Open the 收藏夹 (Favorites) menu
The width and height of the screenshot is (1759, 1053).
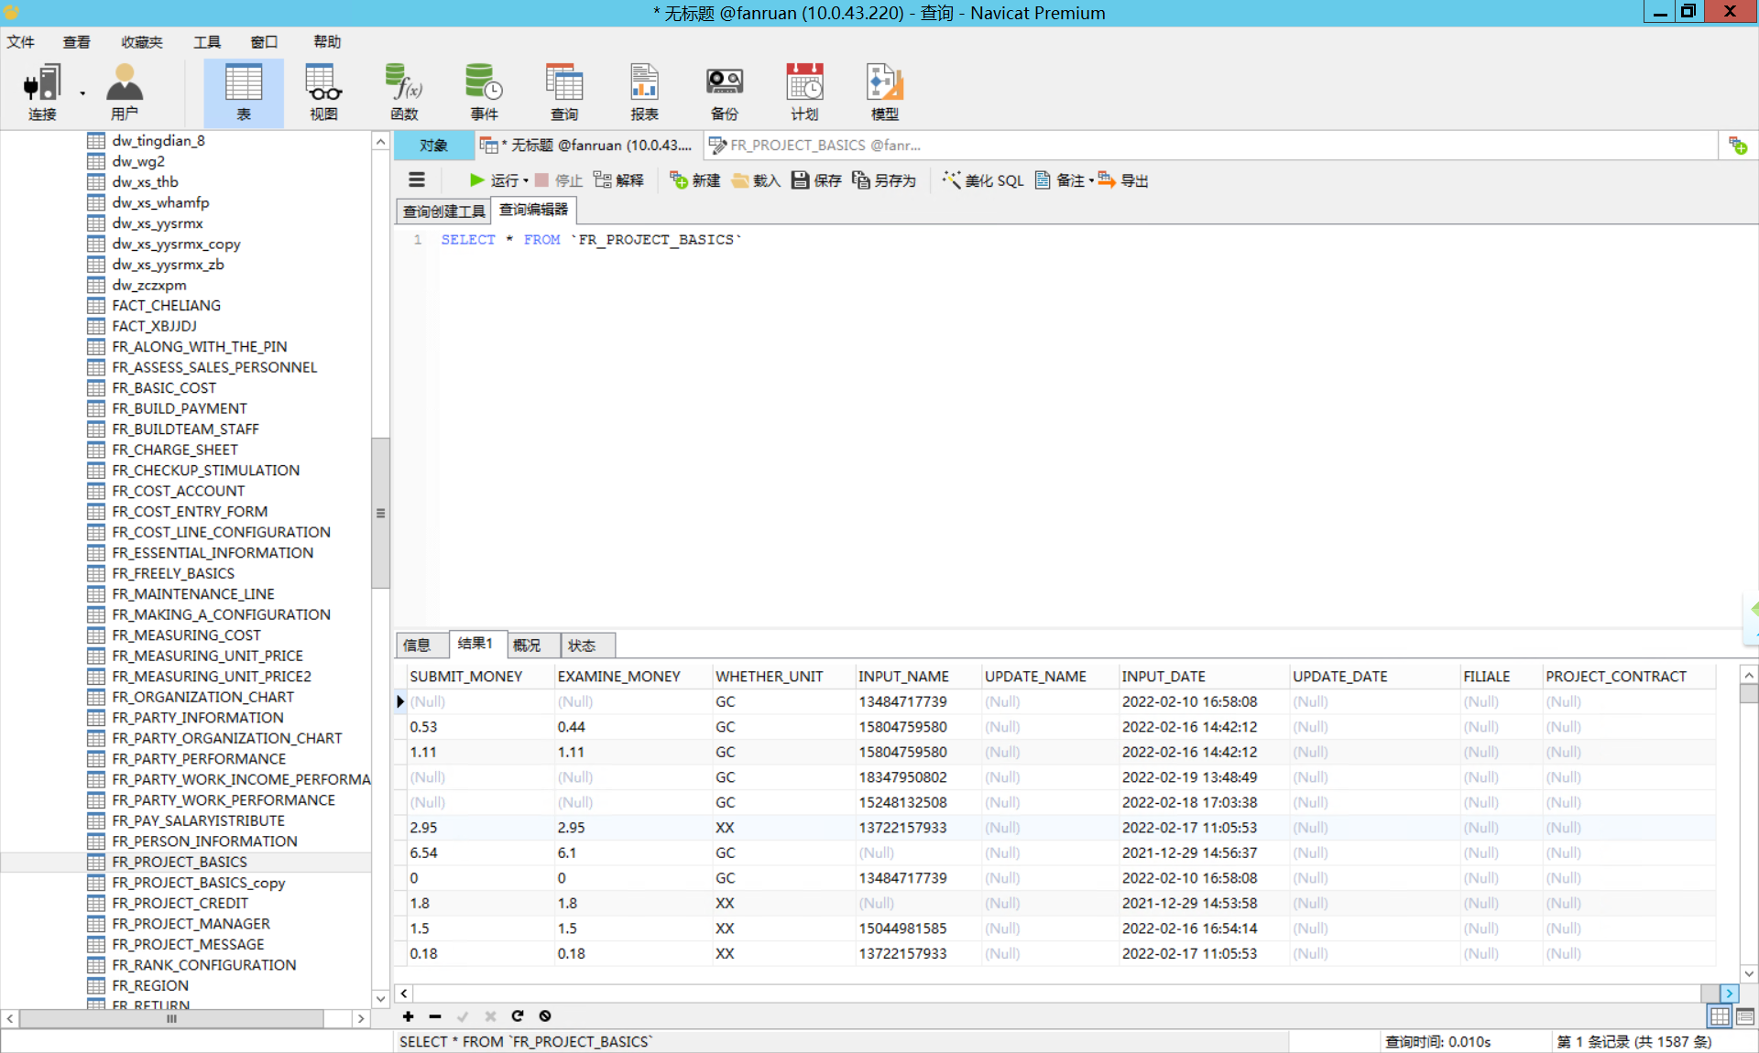[x=142, y=42]
